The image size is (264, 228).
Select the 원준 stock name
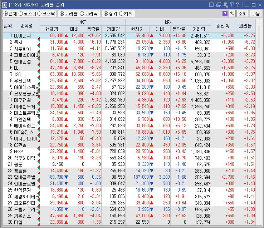click(x=18, y=164)
